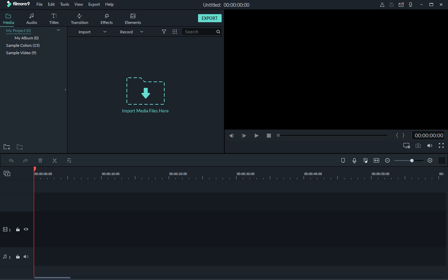Collapse the My Project folder tree
Screen dimensions: 448x280
[x=58, y=30]
